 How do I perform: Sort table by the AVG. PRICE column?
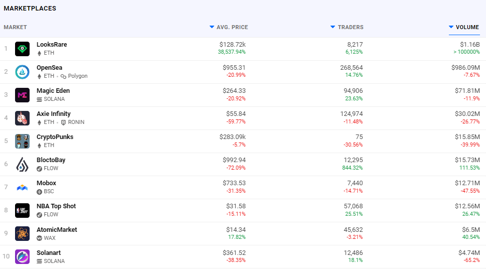229,27
